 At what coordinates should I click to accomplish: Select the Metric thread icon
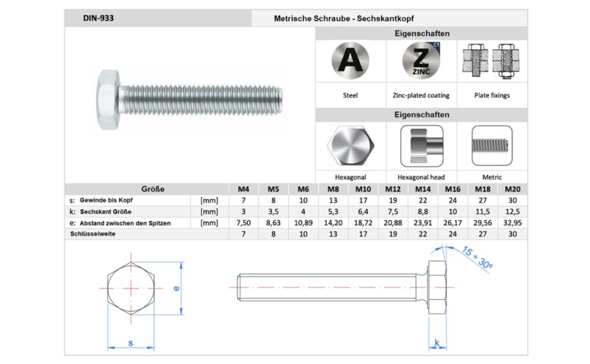[491, 146]
